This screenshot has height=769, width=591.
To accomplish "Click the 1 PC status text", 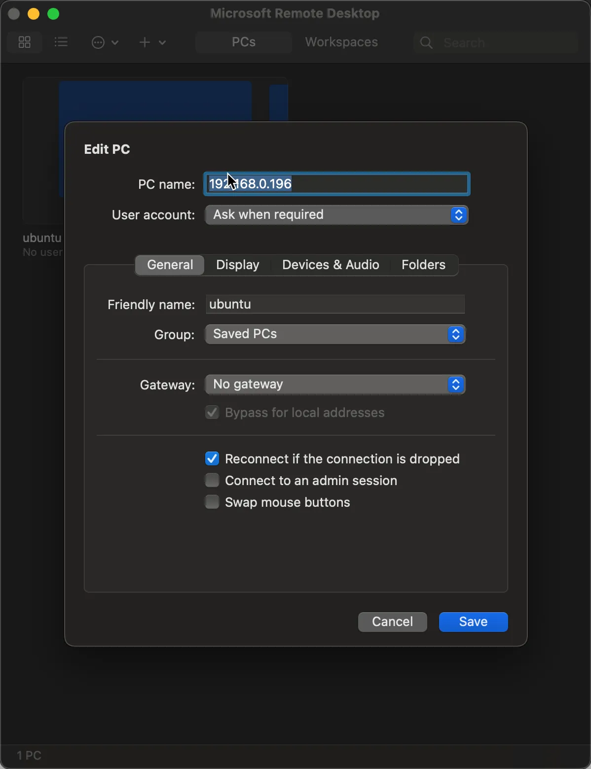I will 29,755.
